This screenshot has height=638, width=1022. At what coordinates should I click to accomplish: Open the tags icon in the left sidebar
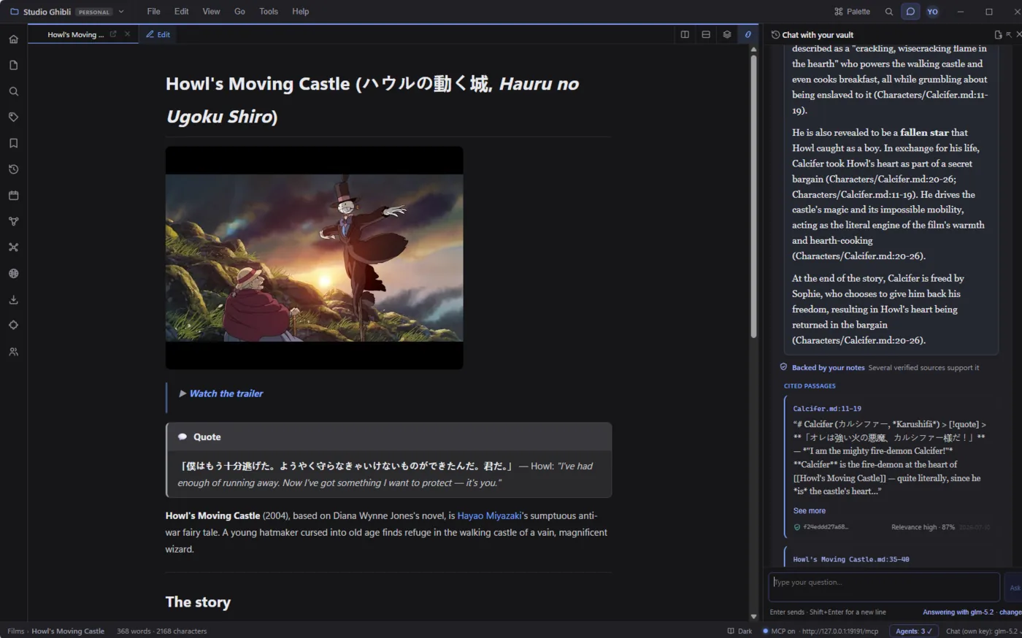(x=13, y=117)
